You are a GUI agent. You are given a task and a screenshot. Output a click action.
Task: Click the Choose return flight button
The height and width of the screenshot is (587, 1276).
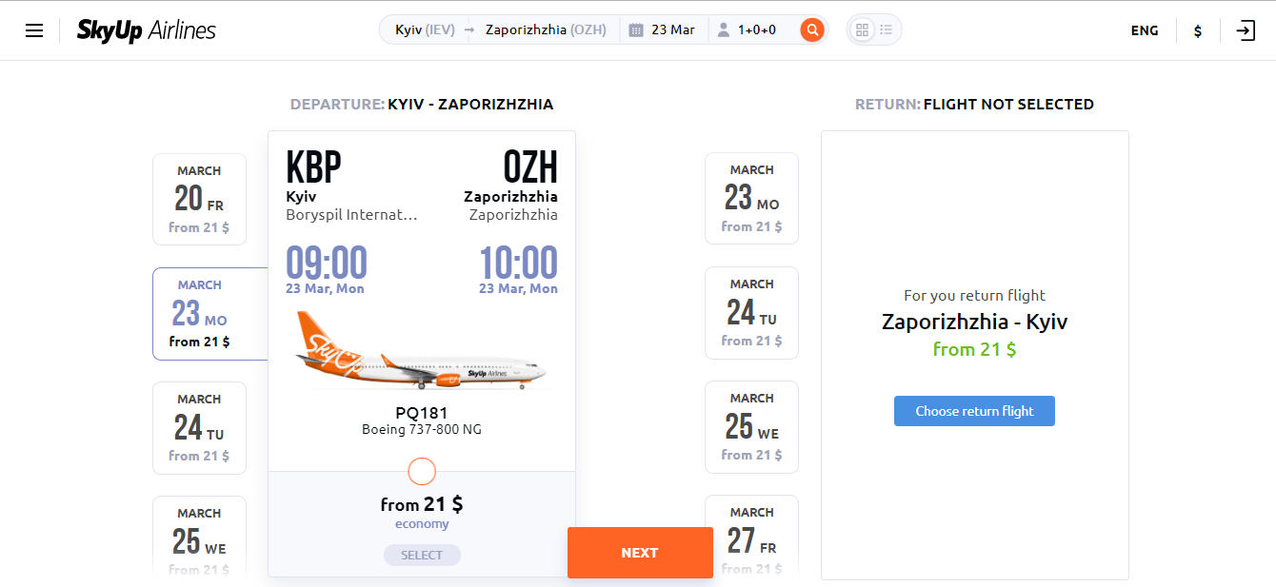click(974, 411)
